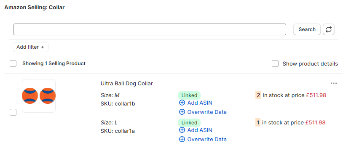Open the three-dot product options menu

pos(334,83)
